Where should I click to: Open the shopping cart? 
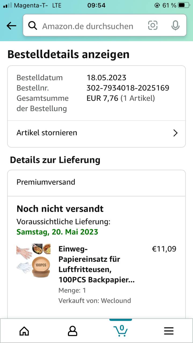[x=121, y=330]
